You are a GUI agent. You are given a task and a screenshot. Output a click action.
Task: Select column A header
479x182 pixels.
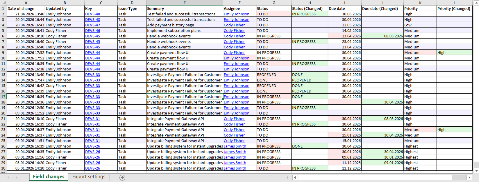pos(26,3)
